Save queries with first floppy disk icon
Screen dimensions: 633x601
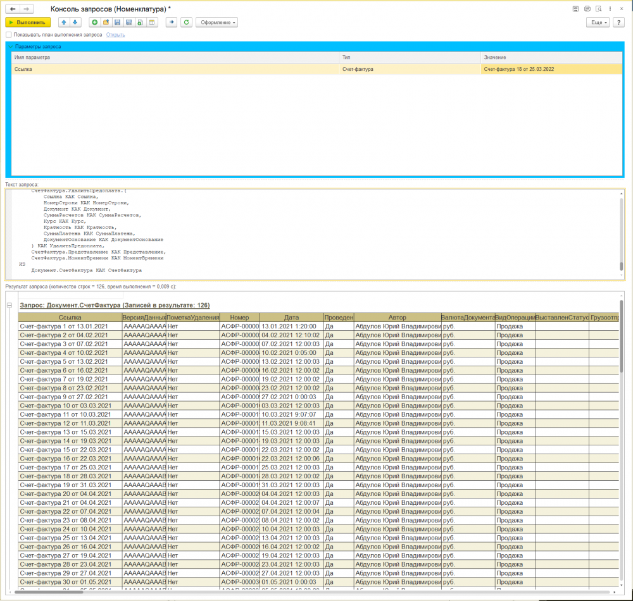[118, 22]
